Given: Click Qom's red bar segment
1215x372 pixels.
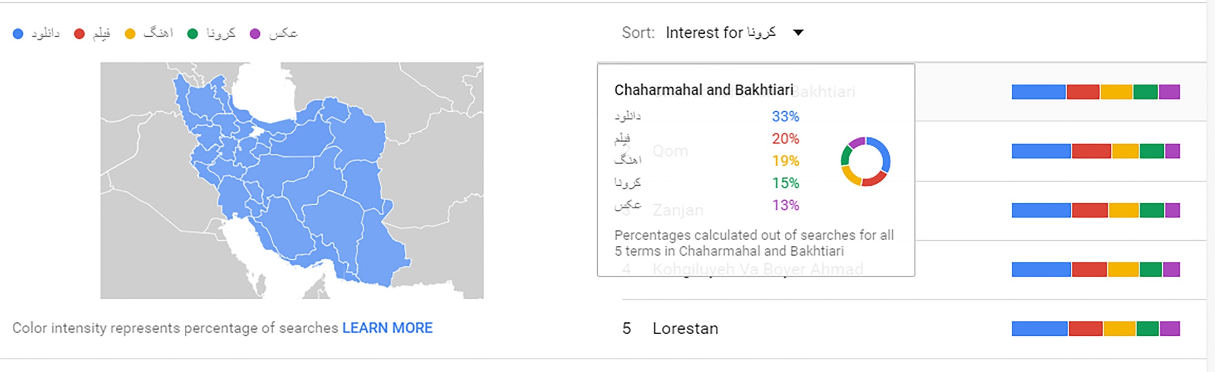Looking at the screenshot, I should tap(1091, 151).
